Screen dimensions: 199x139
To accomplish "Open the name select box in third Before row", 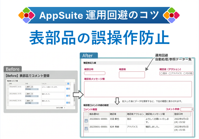I will pyautogui.click(x=32, y=103).
